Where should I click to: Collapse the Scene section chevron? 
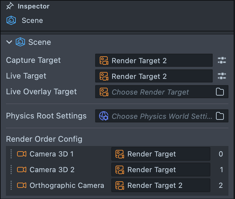point(9,42)
